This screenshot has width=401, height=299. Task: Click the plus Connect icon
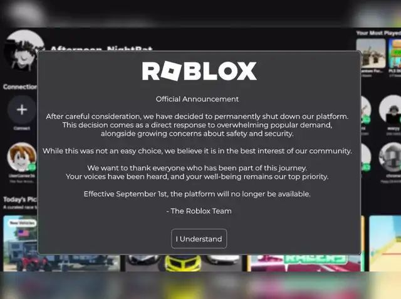click(x=22, y=110)
